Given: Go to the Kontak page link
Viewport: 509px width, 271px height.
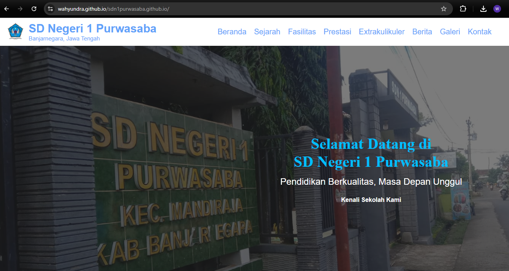Looking at the screenshot, I should point(480,32).
